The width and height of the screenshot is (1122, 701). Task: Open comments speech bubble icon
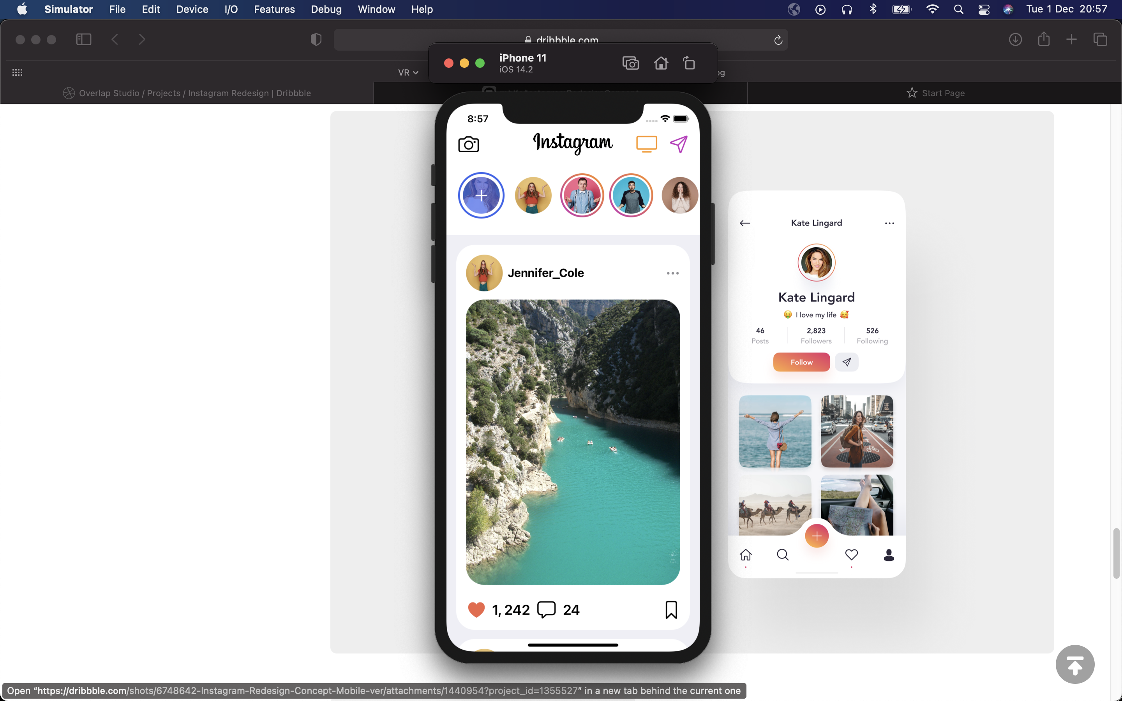click(546, 609)
